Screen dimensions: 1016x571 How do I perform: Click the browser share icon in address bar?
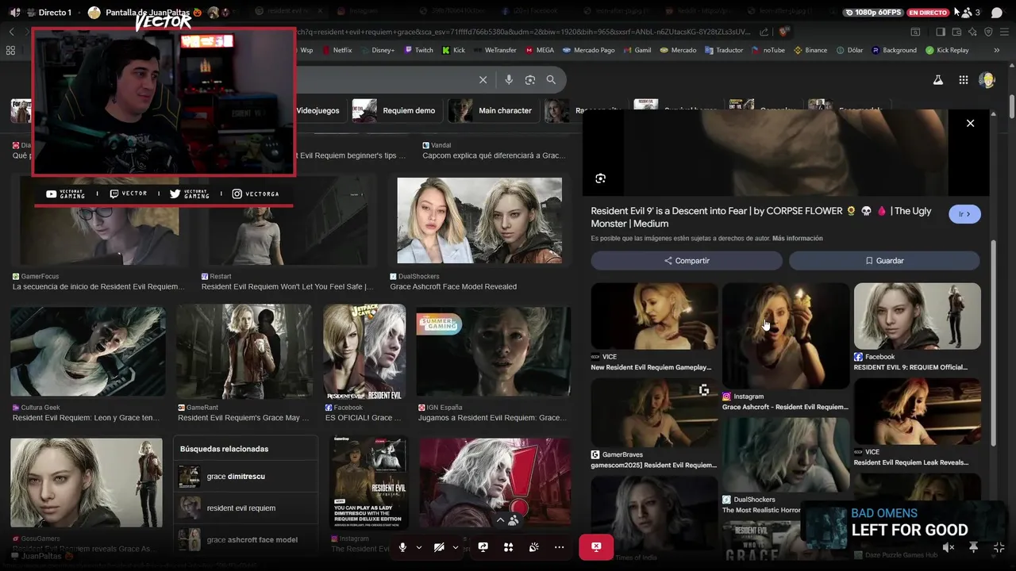pyautogui.click(x=764, y=32)
